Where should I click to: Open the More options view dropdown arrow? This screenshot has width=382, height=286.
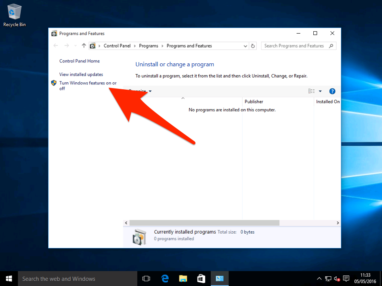(320, 91)
